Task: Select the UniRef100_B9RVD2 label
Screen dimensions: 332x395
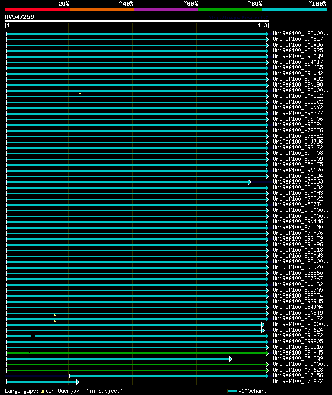Action: pos(298,79)
